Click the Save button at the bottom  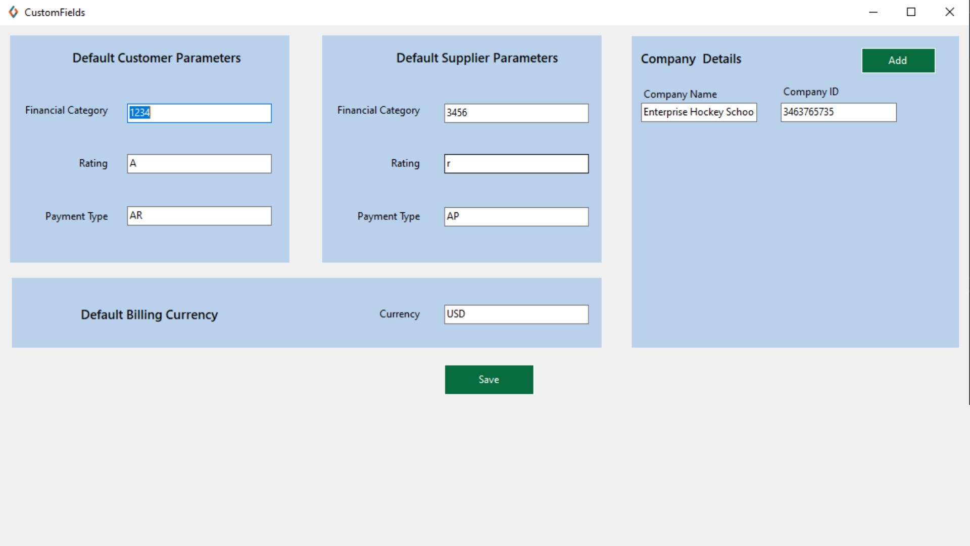[489, 379]
